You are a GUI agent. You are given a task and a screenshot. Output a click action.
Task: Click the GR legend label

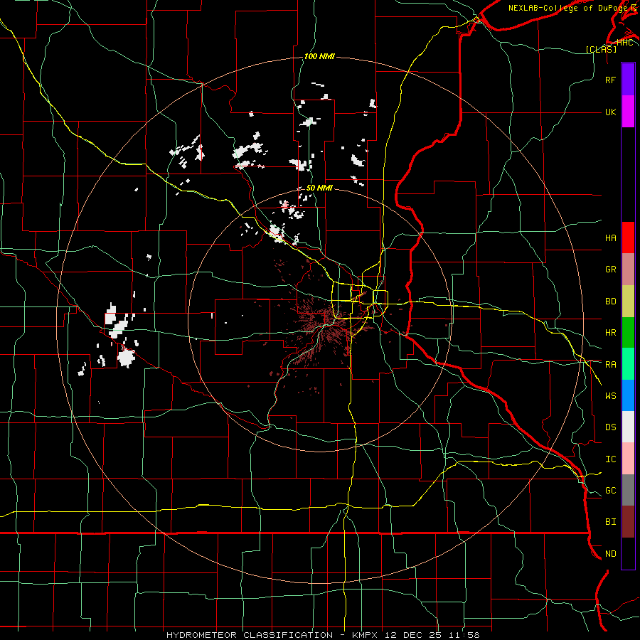click(610, 270)
